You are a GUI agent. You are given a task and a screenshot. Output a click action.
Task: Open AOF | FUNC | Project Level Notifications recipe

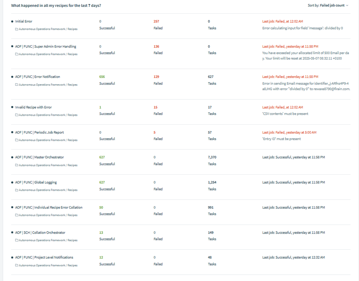point(44,257)
